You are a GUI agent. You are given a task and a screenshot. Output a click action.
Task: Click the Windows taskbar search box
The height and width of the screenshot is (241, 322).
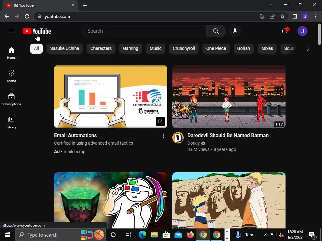click(60, 235)
